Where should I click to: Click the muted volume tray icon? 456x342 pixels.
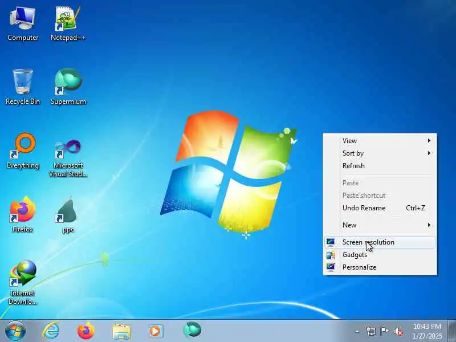(x=398, y=331)
